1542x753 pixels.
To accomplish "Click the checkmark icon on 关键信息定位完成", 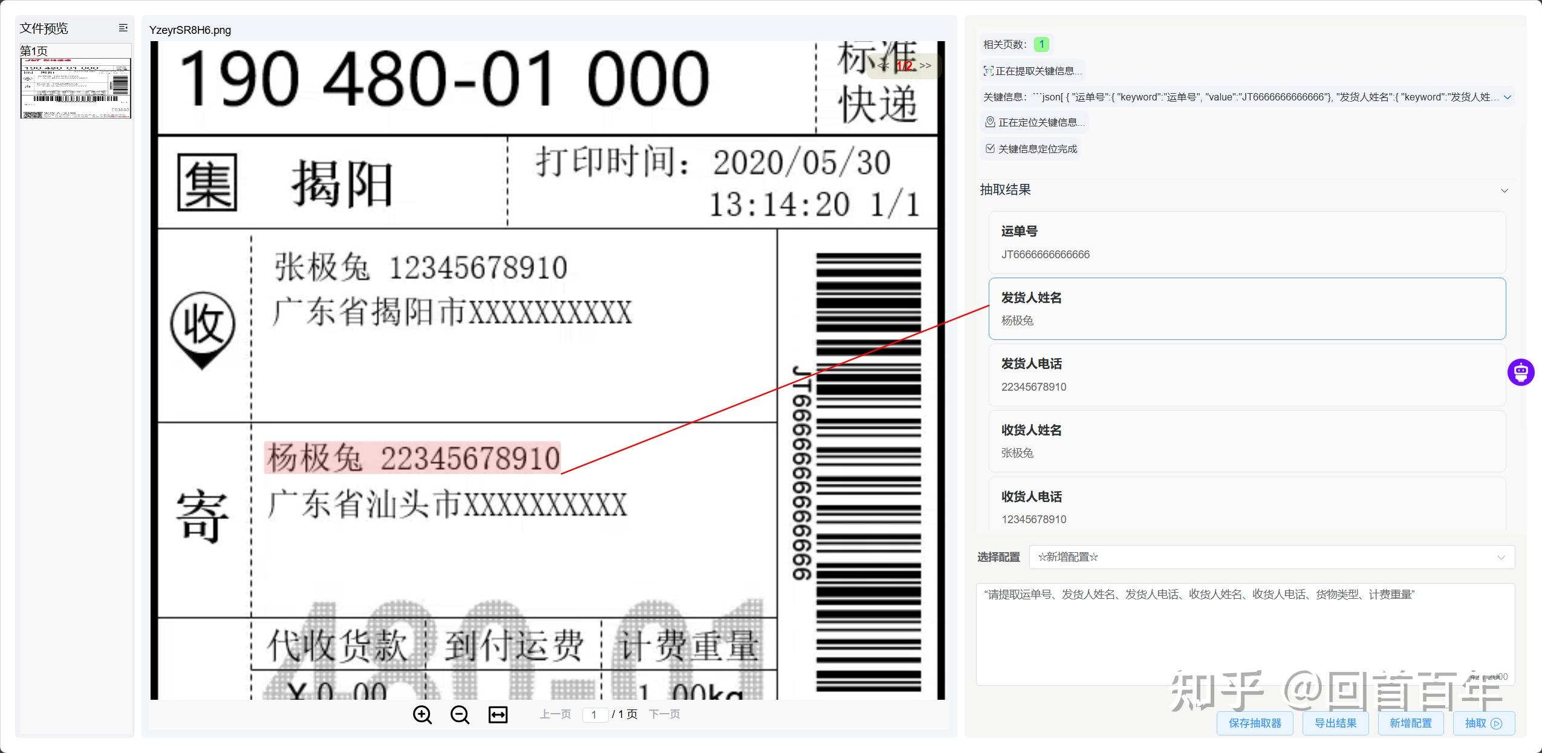I will (990, 148).
